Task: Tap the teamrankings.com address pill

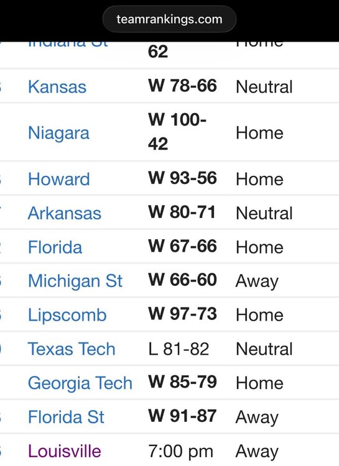Action: [x=169, y=19]
